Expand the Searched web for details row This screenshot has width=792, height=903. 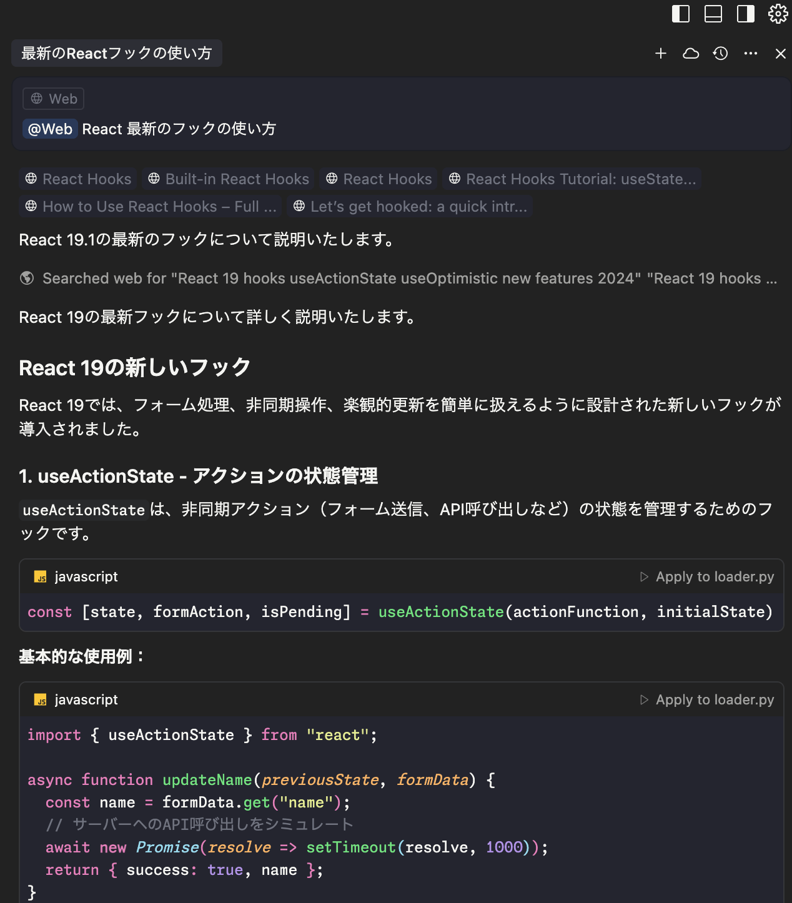pos(398,279)
